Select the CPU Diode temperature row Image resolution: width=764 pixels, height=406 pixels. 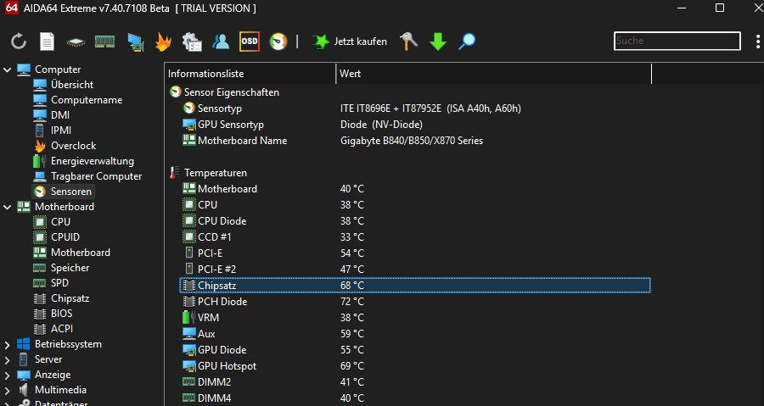click(415, 220)
